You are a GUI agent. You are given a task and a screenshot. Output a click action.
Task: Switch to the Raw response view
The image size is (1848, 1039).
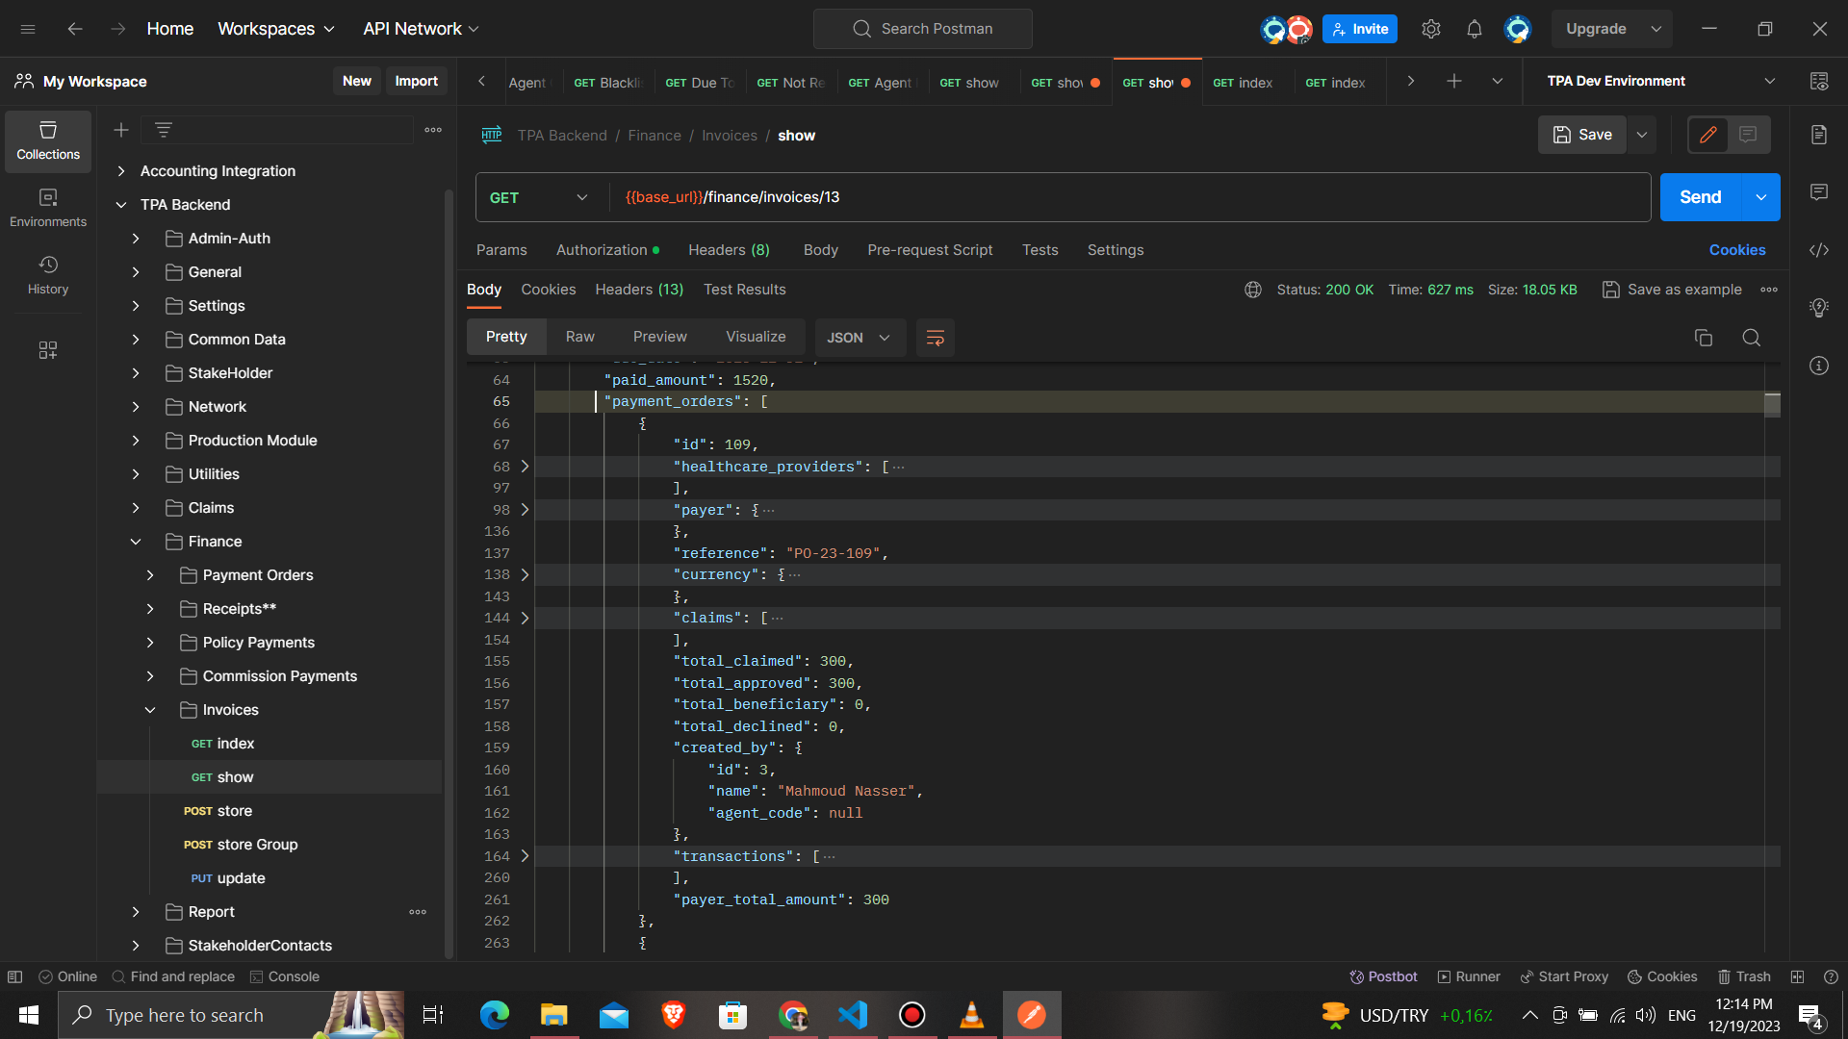(579, 337)
